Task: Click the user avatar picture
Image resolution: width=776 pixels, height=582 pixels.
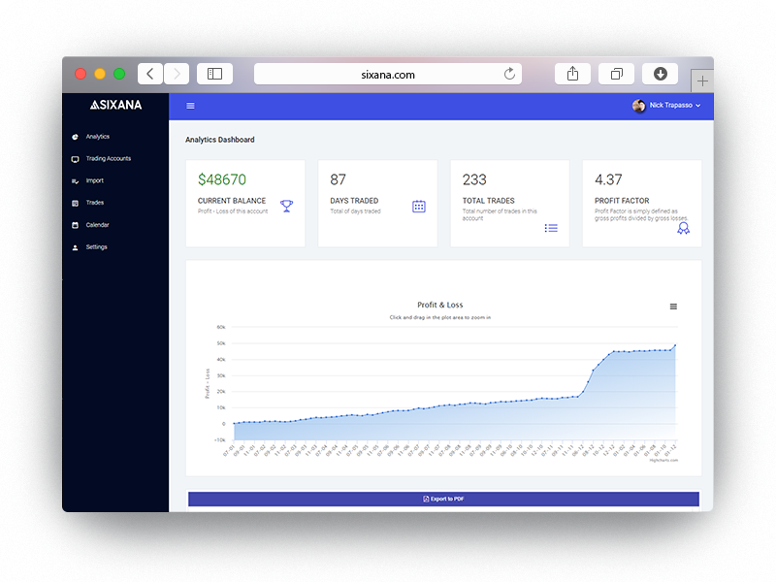Action: pos(638,106)
